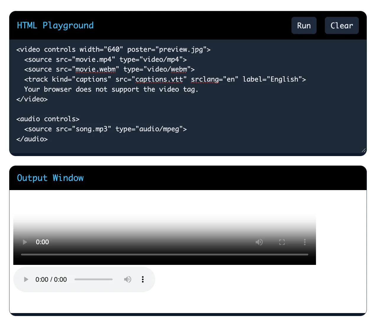Screen dimensions: 376x324
Task: Click the captions.vtt track line
Action: (165, 79)
